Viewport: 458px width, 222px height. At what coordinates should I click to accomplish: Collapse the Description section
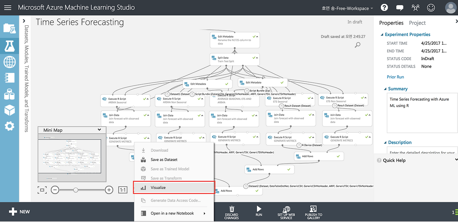pyautogui.click(x=385, y=143)
